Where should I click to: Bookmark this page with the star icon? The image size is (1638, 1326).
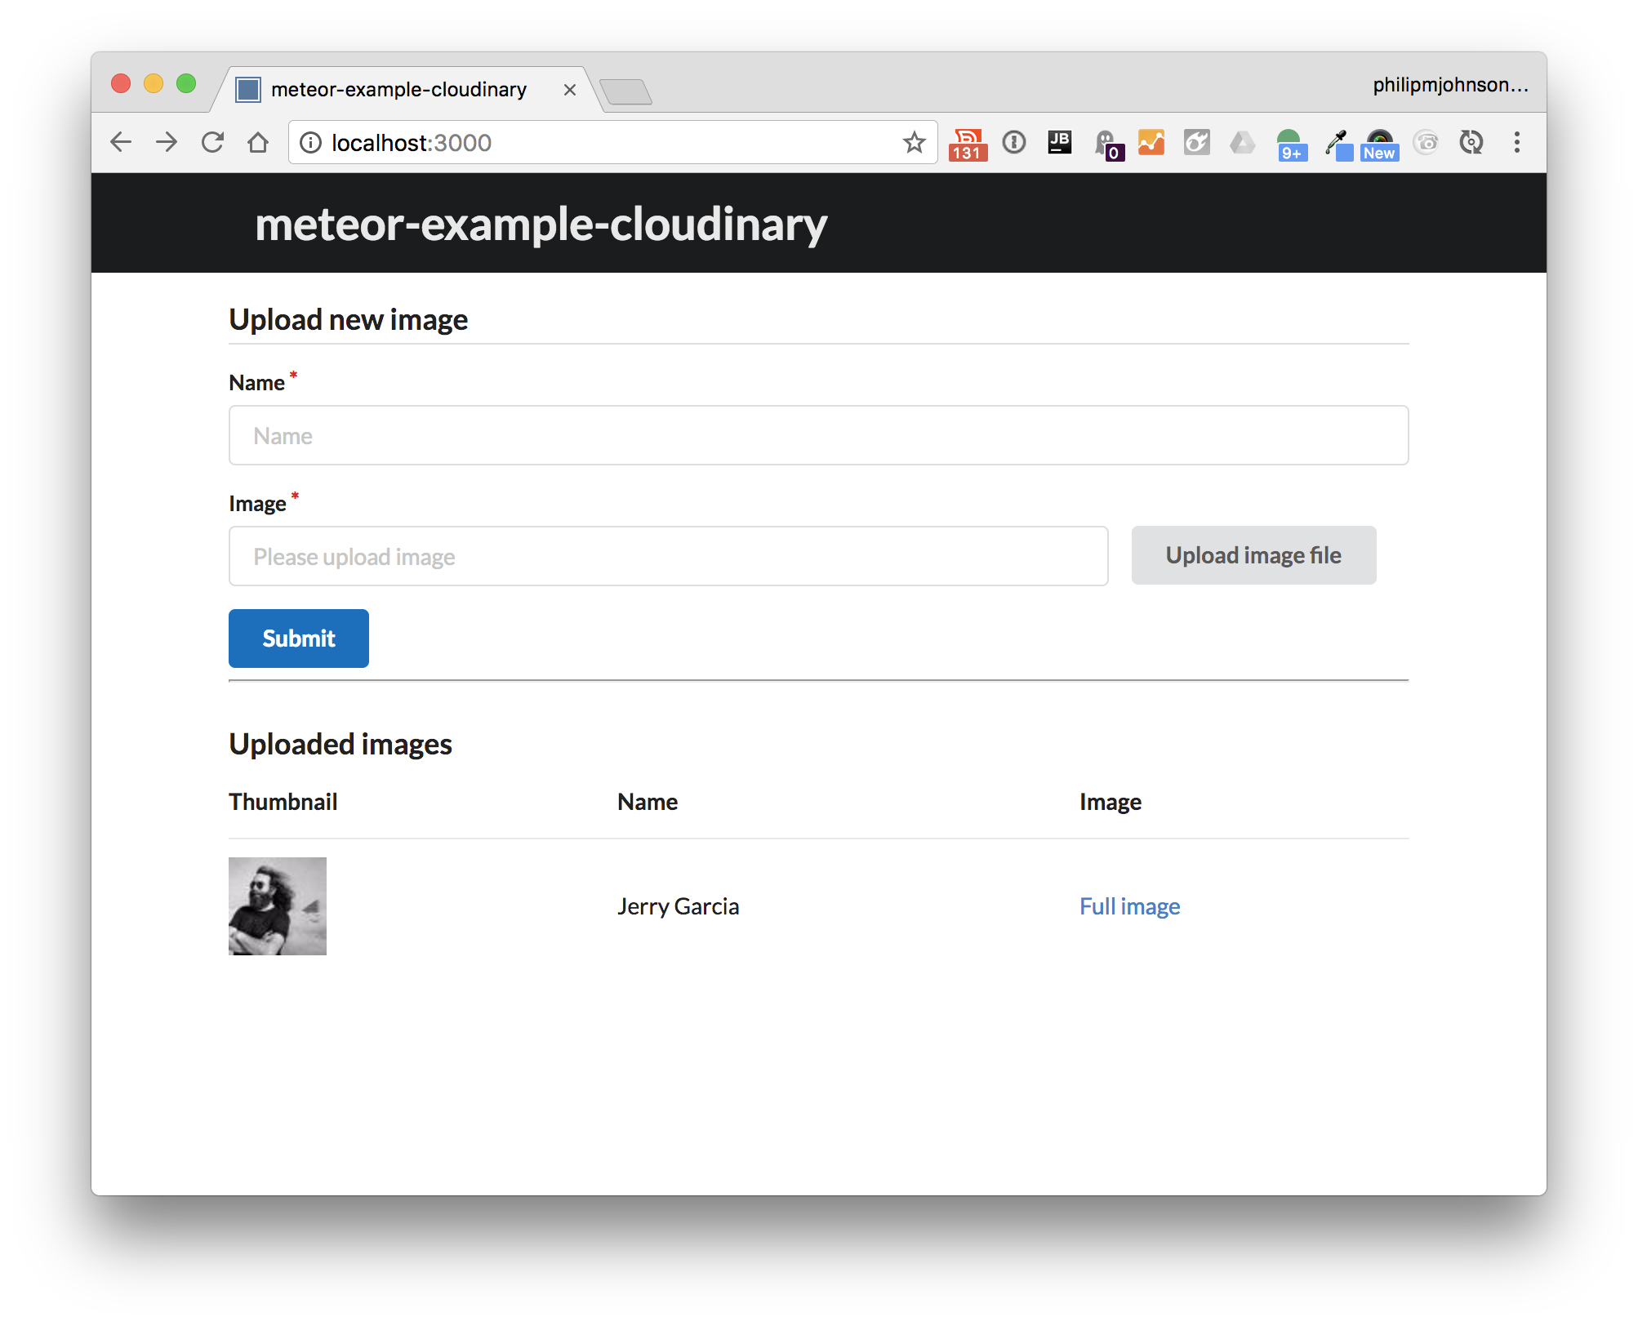(x=914, y=143)
